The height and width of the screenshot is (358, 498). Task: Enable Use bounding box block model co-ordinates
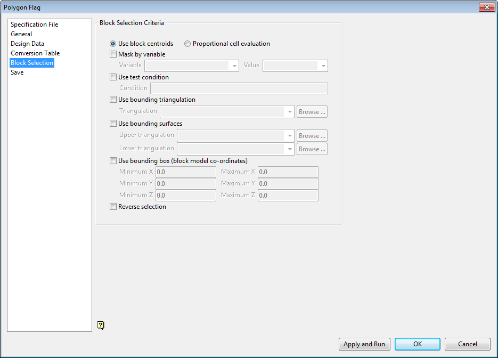pos(113,160)
